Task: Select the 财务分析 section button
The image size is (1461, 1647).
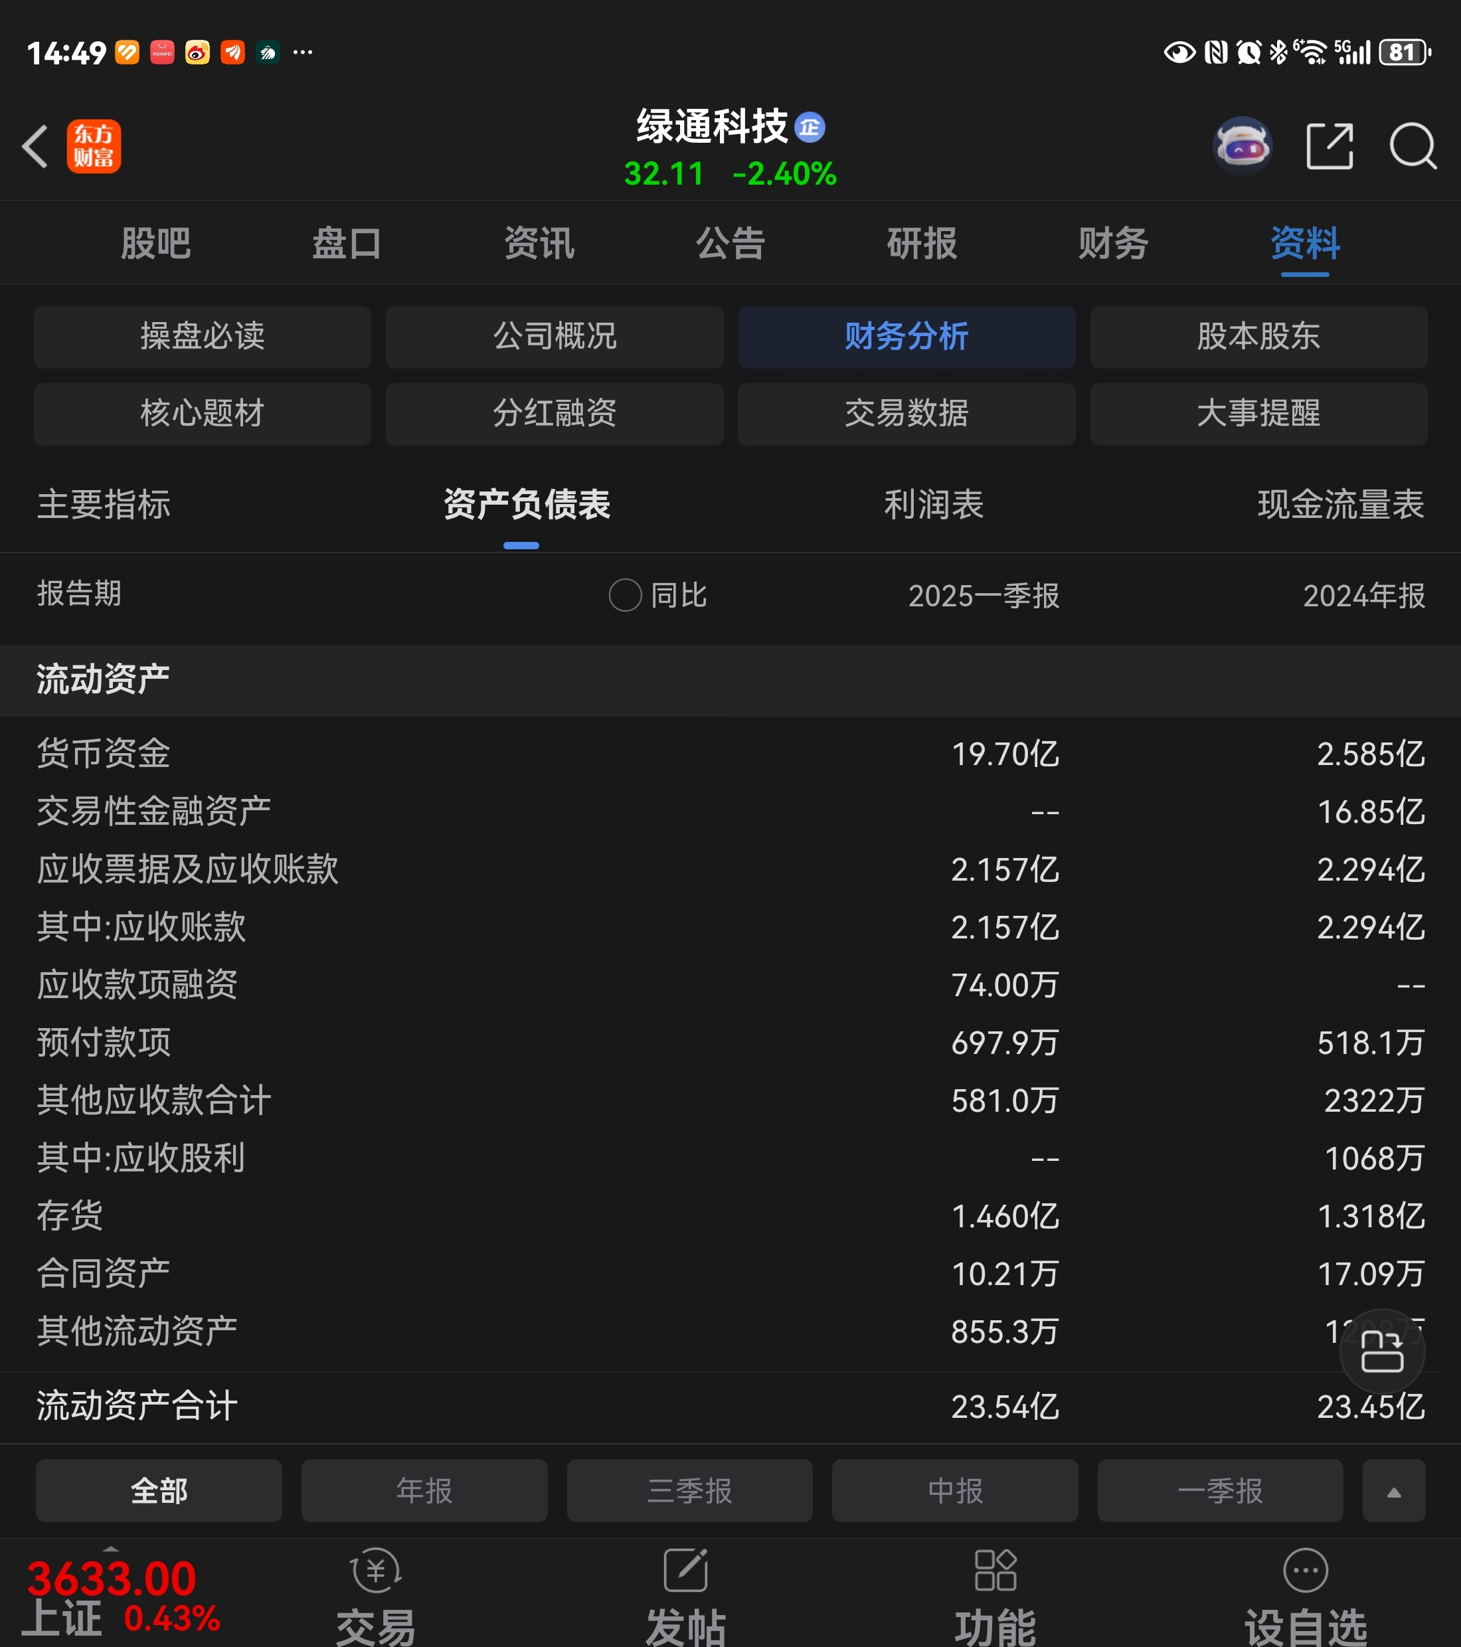Action: (906, 337)
